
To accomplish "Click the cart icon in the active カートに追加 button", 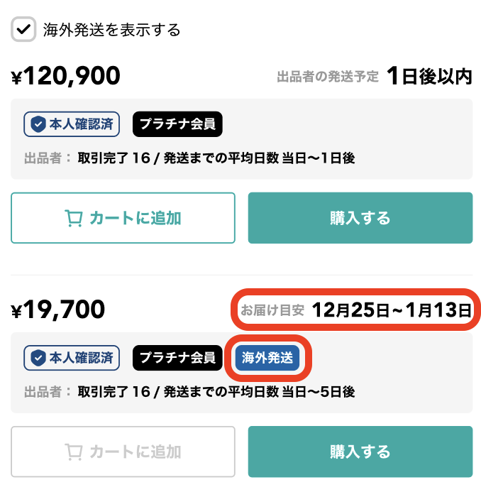I will (73, 218).
